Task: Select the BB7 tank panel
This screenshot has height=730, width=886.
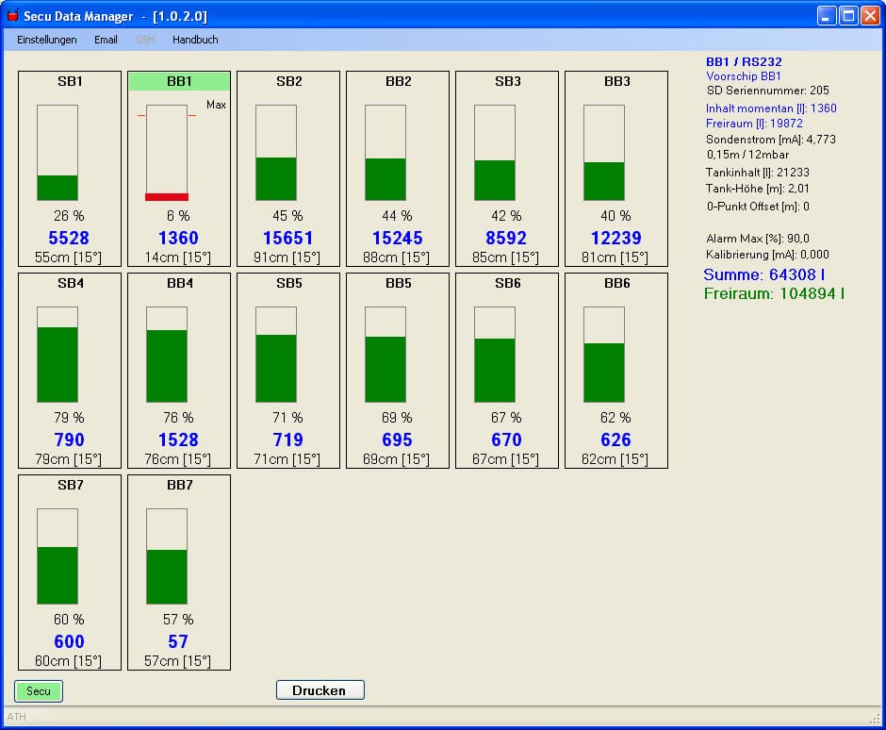Action: 179,572
